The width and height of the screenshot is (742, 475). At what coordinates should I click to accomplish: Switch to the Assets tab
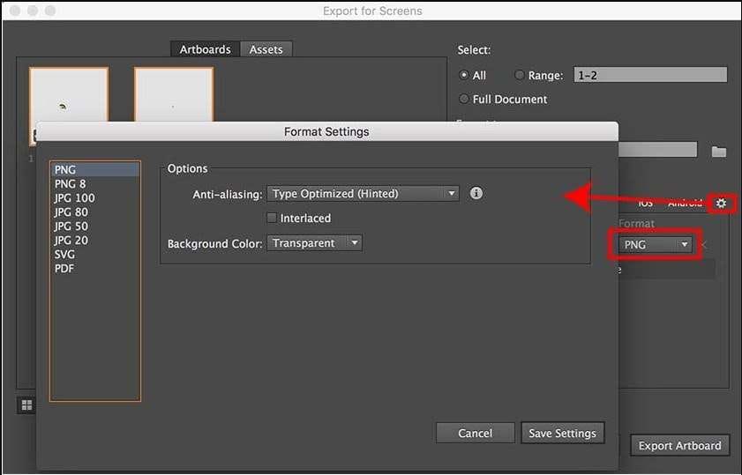(266, 49)
